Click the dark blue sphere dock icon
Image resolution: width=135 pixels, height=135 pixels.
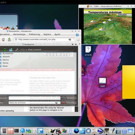(76, 131)
